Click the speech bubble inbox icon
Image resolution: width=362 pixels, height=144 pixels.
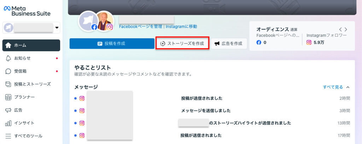click(x=8, y=71)
